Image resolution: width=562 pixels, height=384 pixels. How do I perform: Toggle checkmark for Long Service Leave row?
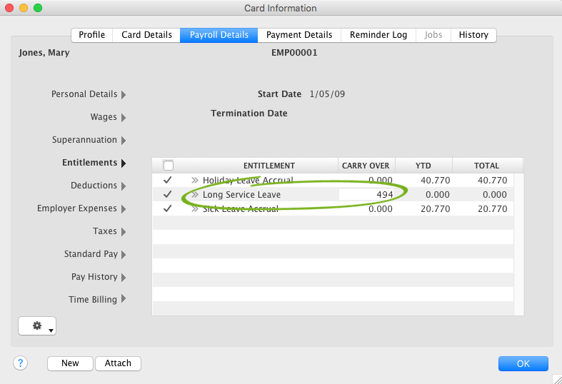168,195
